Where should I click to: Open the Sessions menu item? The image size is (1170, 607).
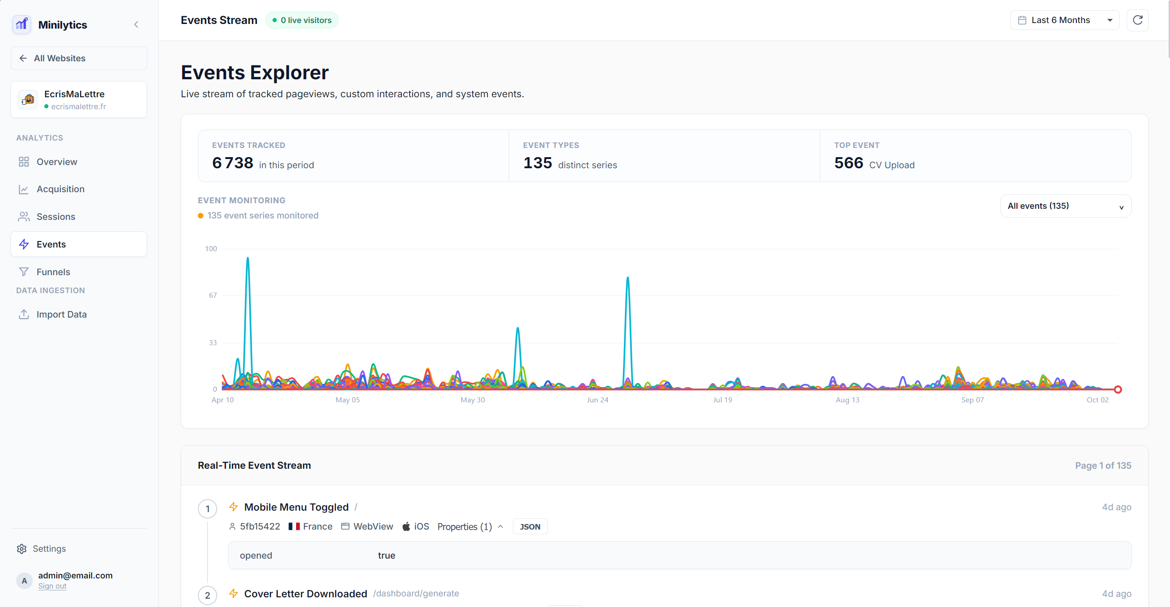click(79, 217)
